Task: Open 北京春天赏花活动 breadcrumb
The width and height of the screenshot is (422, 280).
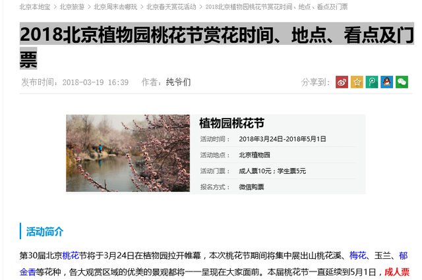Action: tap(171, 7)
